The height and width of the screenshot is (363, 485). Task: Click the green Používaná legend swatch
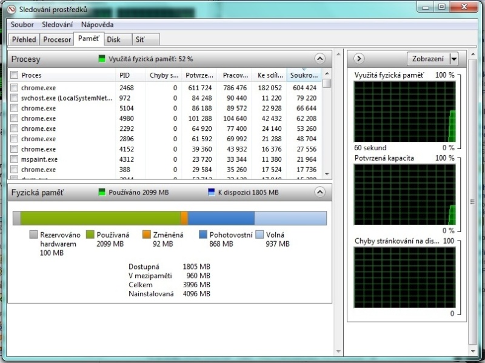[90, 235]
